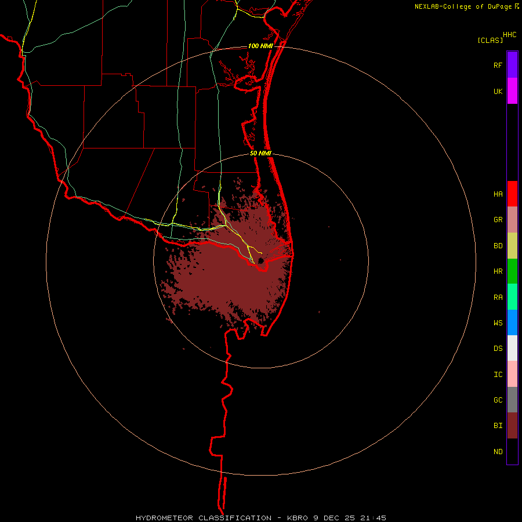Select the WS blue legend swatch
Image resolution: width=522 pixels, height=522 pixels.
pyautogui.click(x=512, y=322)
